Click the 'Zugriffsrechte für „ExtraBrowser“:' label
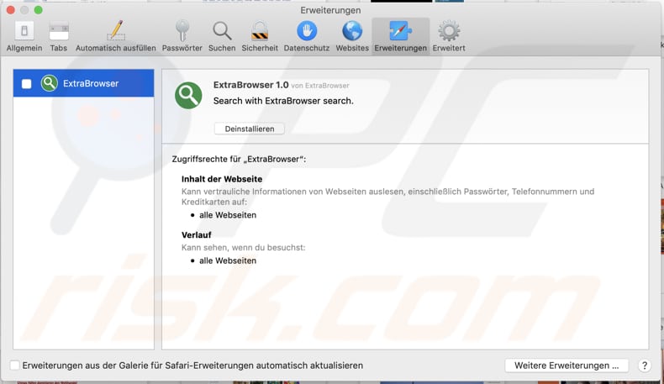 [x=239, y=159]
